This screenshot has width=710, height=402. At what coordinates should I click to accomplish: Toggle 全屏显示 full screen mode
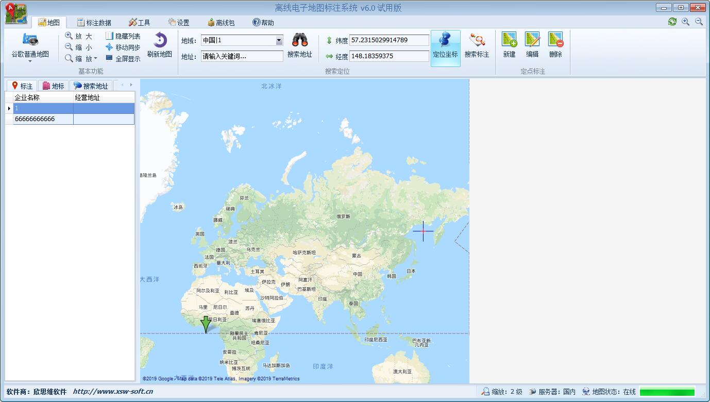pos(123,59)
